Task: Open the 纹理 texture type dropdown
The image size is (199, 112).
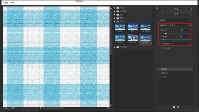Action: point(178,25)
